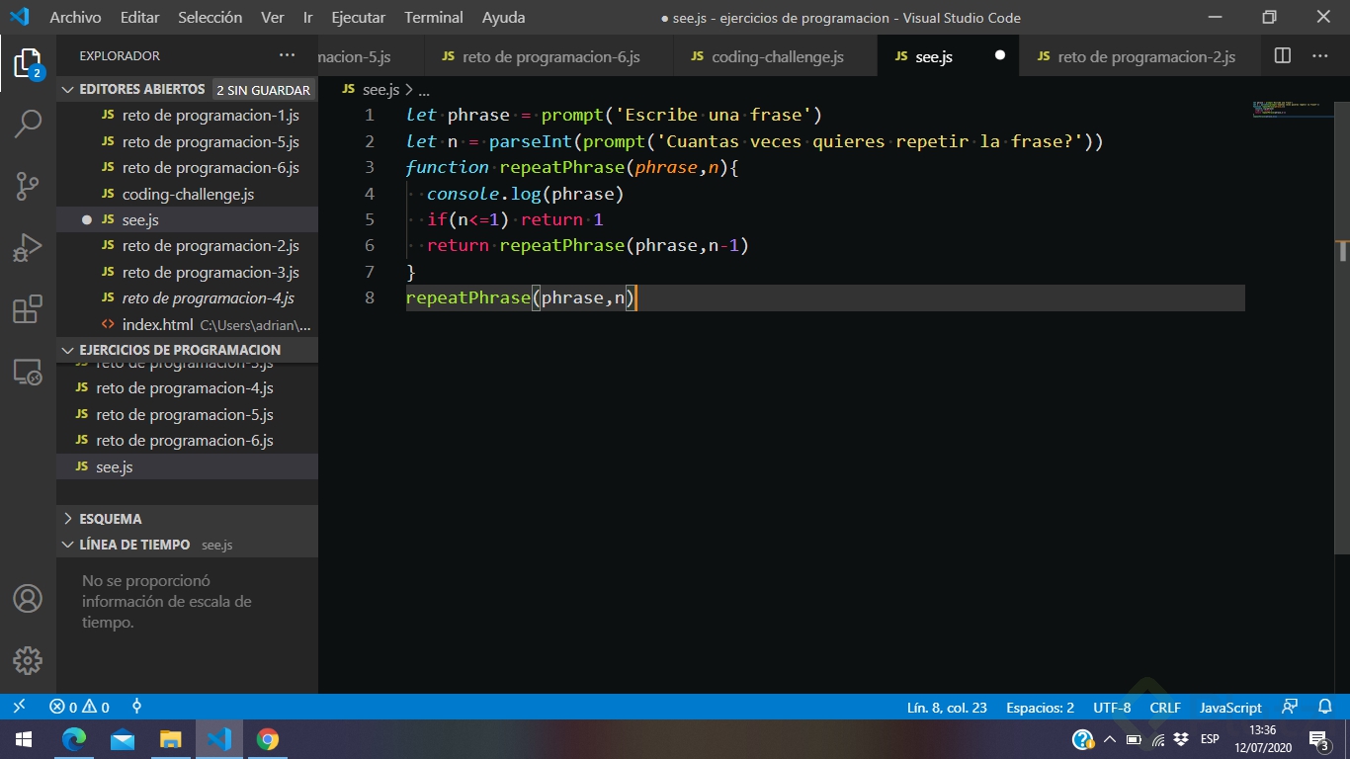
Task: Switch input language ESP in tray
Action: pyautogui.click(x=1210, y=739)
